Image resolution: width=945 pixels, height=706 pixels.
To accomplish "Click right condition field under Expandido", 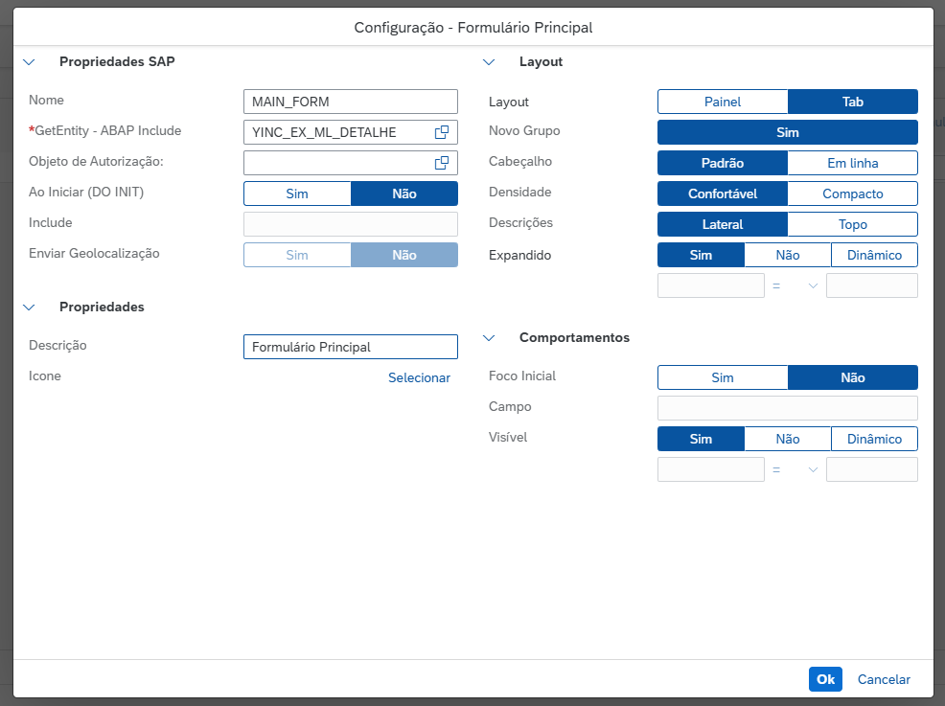I will (x=872, y=285).
